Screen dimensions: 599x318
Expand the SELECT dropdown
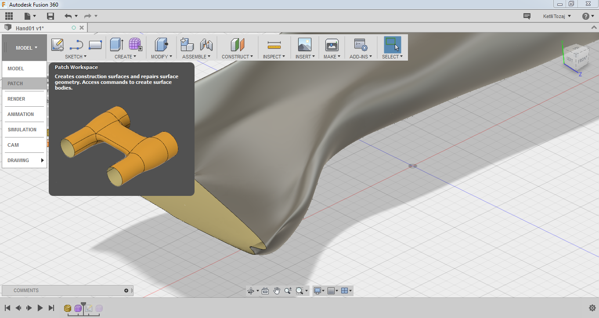point(392,57)
